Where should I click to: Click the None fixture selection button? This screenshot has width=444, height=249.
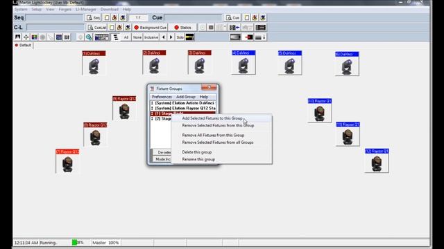tap(137, 37)
